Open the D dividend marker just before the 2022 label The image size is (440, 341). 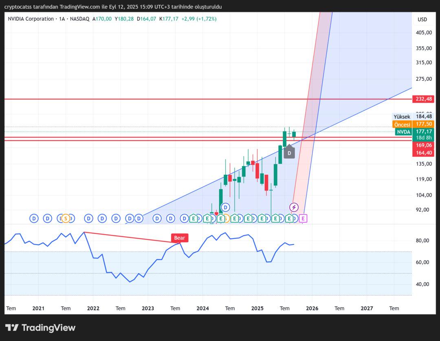pos(89,218)
